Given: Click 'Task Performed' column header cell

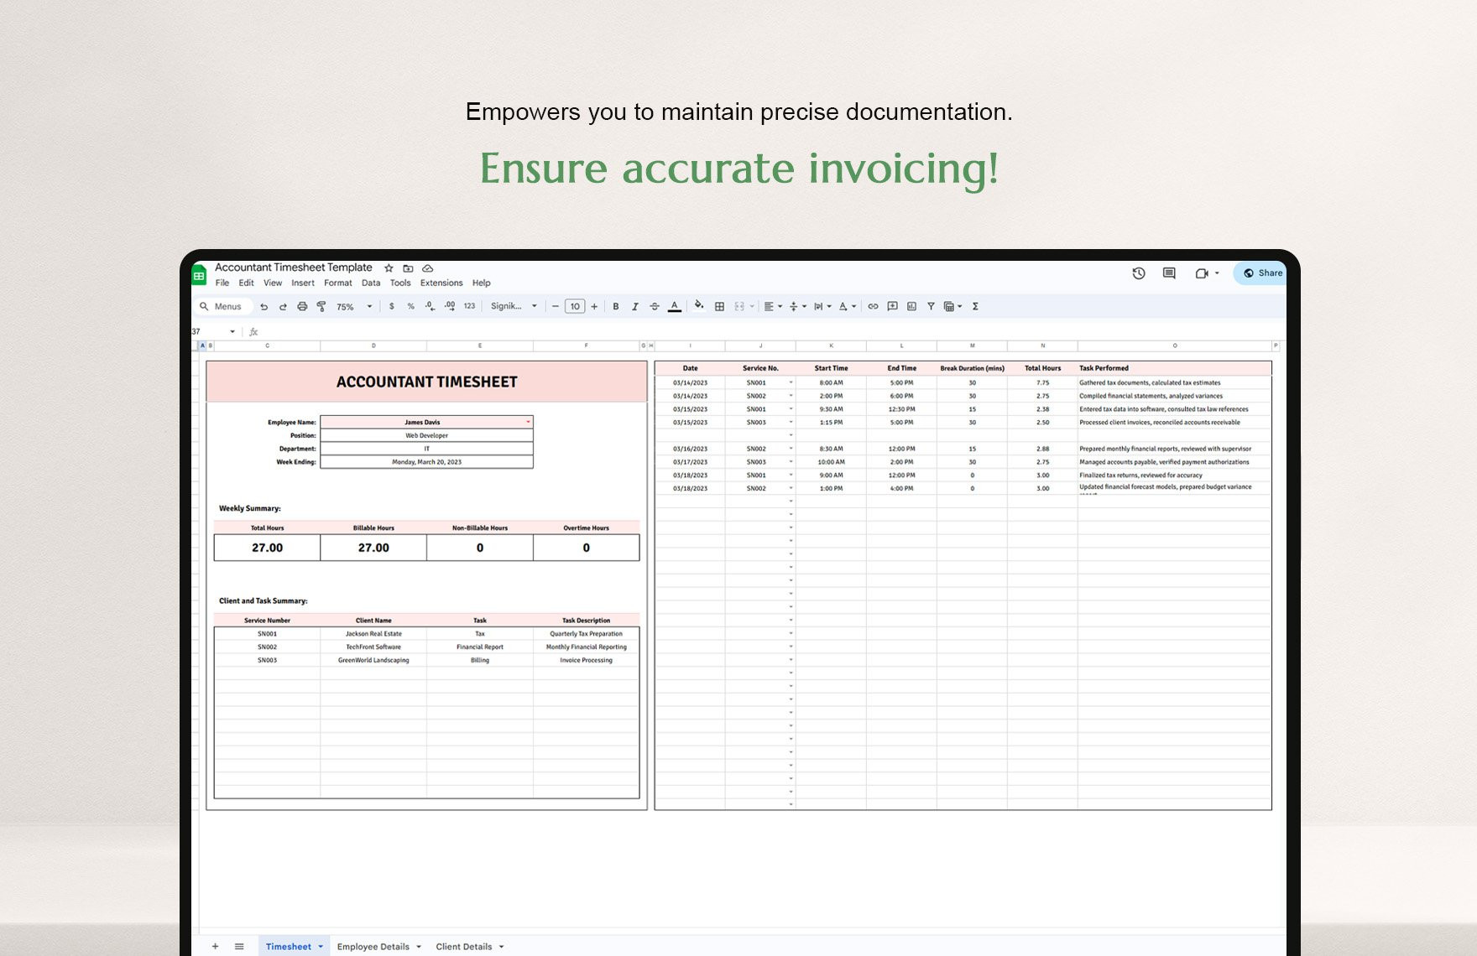Looking at the screenshot, I should [1174, 368].
